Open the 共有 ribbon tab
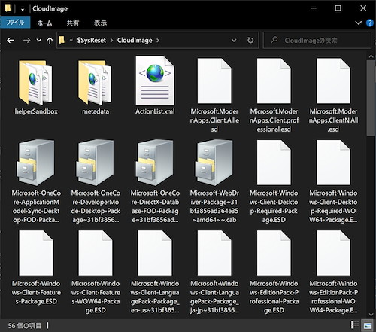376x332 pixels. 73,23
